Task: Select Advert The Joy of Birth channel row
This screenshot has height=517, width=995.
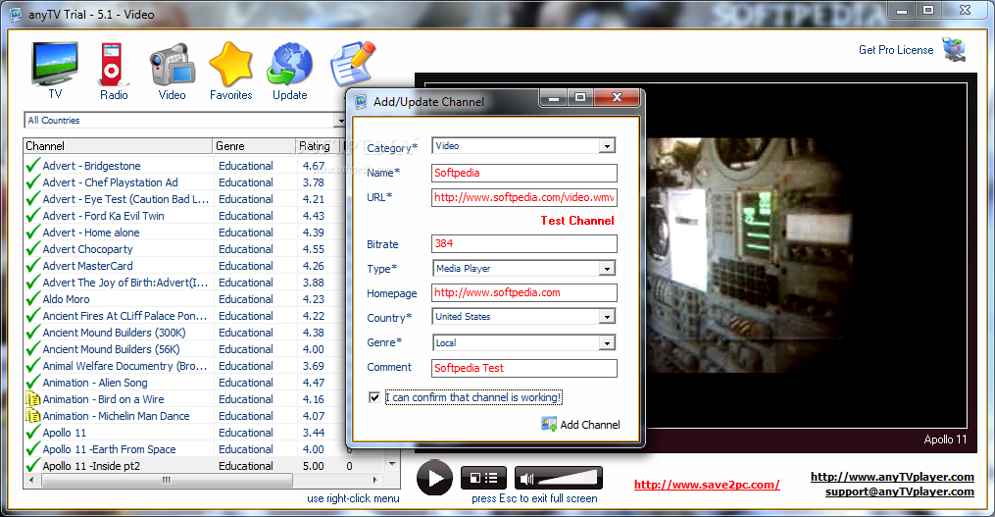Action: [125, 283]
